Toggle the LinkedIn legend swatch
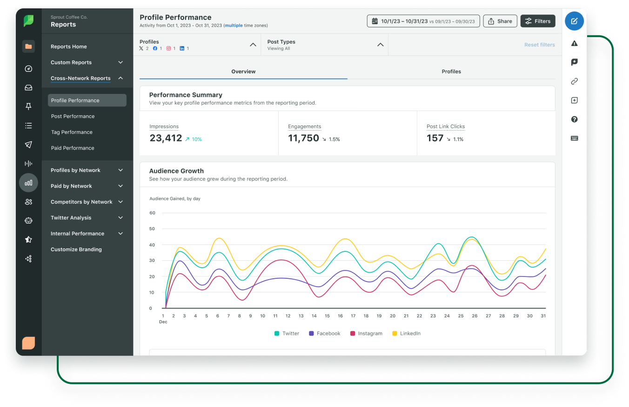Screen dimensions: 629x407 pos(395,334)
